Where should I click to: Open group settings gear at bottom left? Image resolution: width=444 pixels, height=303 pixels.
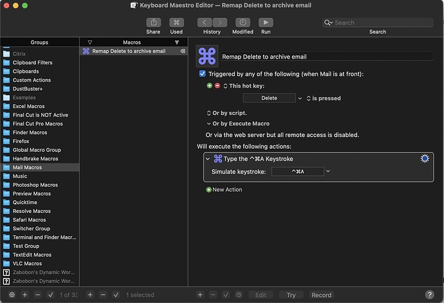(12, 295)
